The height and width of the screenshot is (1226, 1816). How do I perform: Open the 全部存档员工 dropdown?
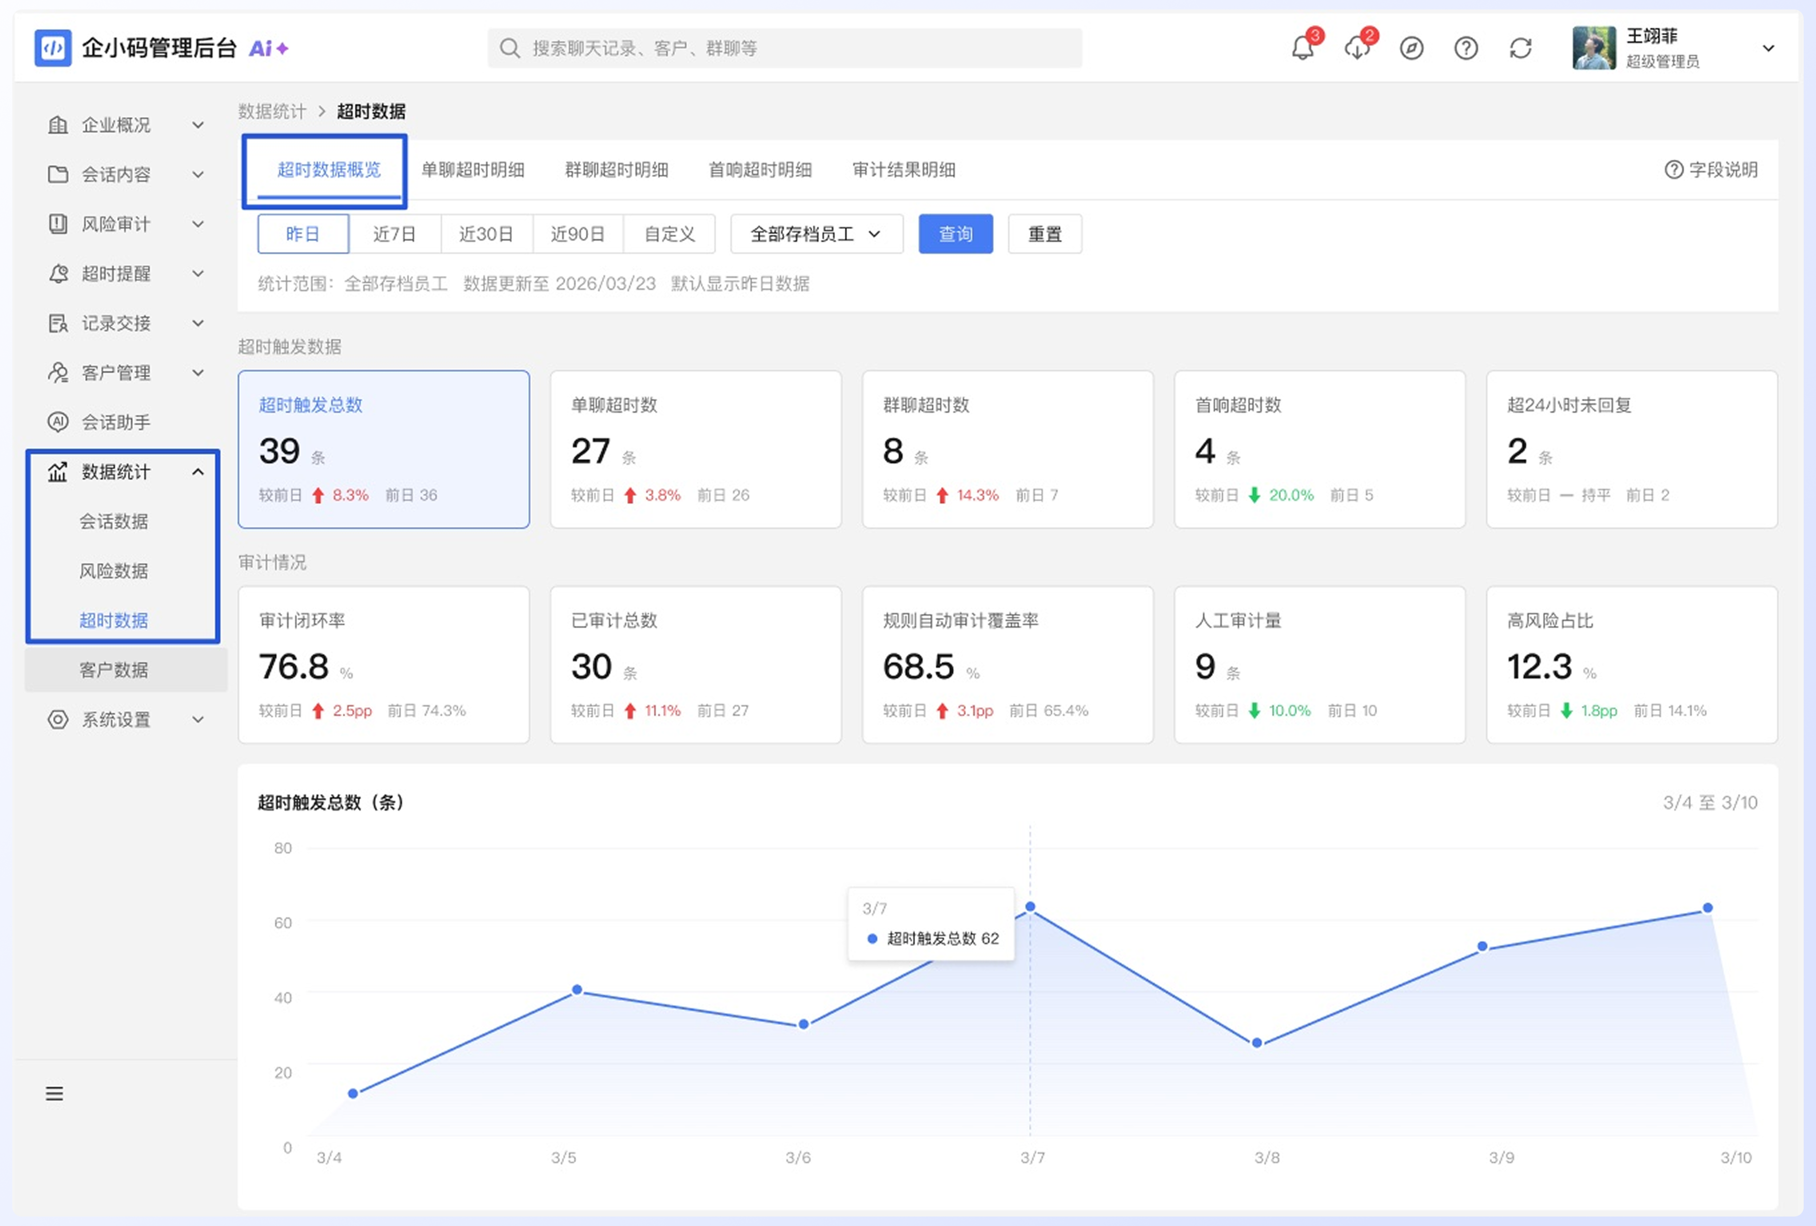pyautogui.click(x=817, y=234)
